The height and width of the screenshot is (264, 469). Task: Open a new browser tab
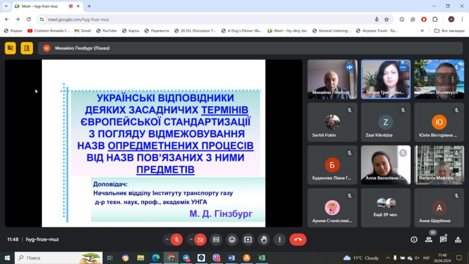coord(89,6)
